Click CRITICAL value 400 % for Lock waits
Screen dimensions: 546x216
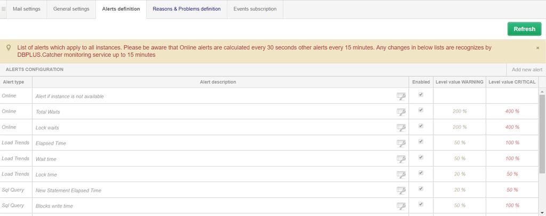point(512,127)
